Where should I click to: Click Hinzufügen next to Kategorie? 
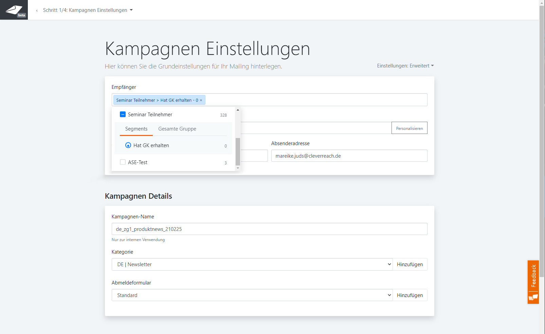click(x=410, y=264)
